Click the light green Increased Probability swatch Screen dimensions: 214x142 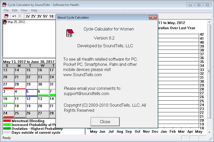tap(7, 125)
